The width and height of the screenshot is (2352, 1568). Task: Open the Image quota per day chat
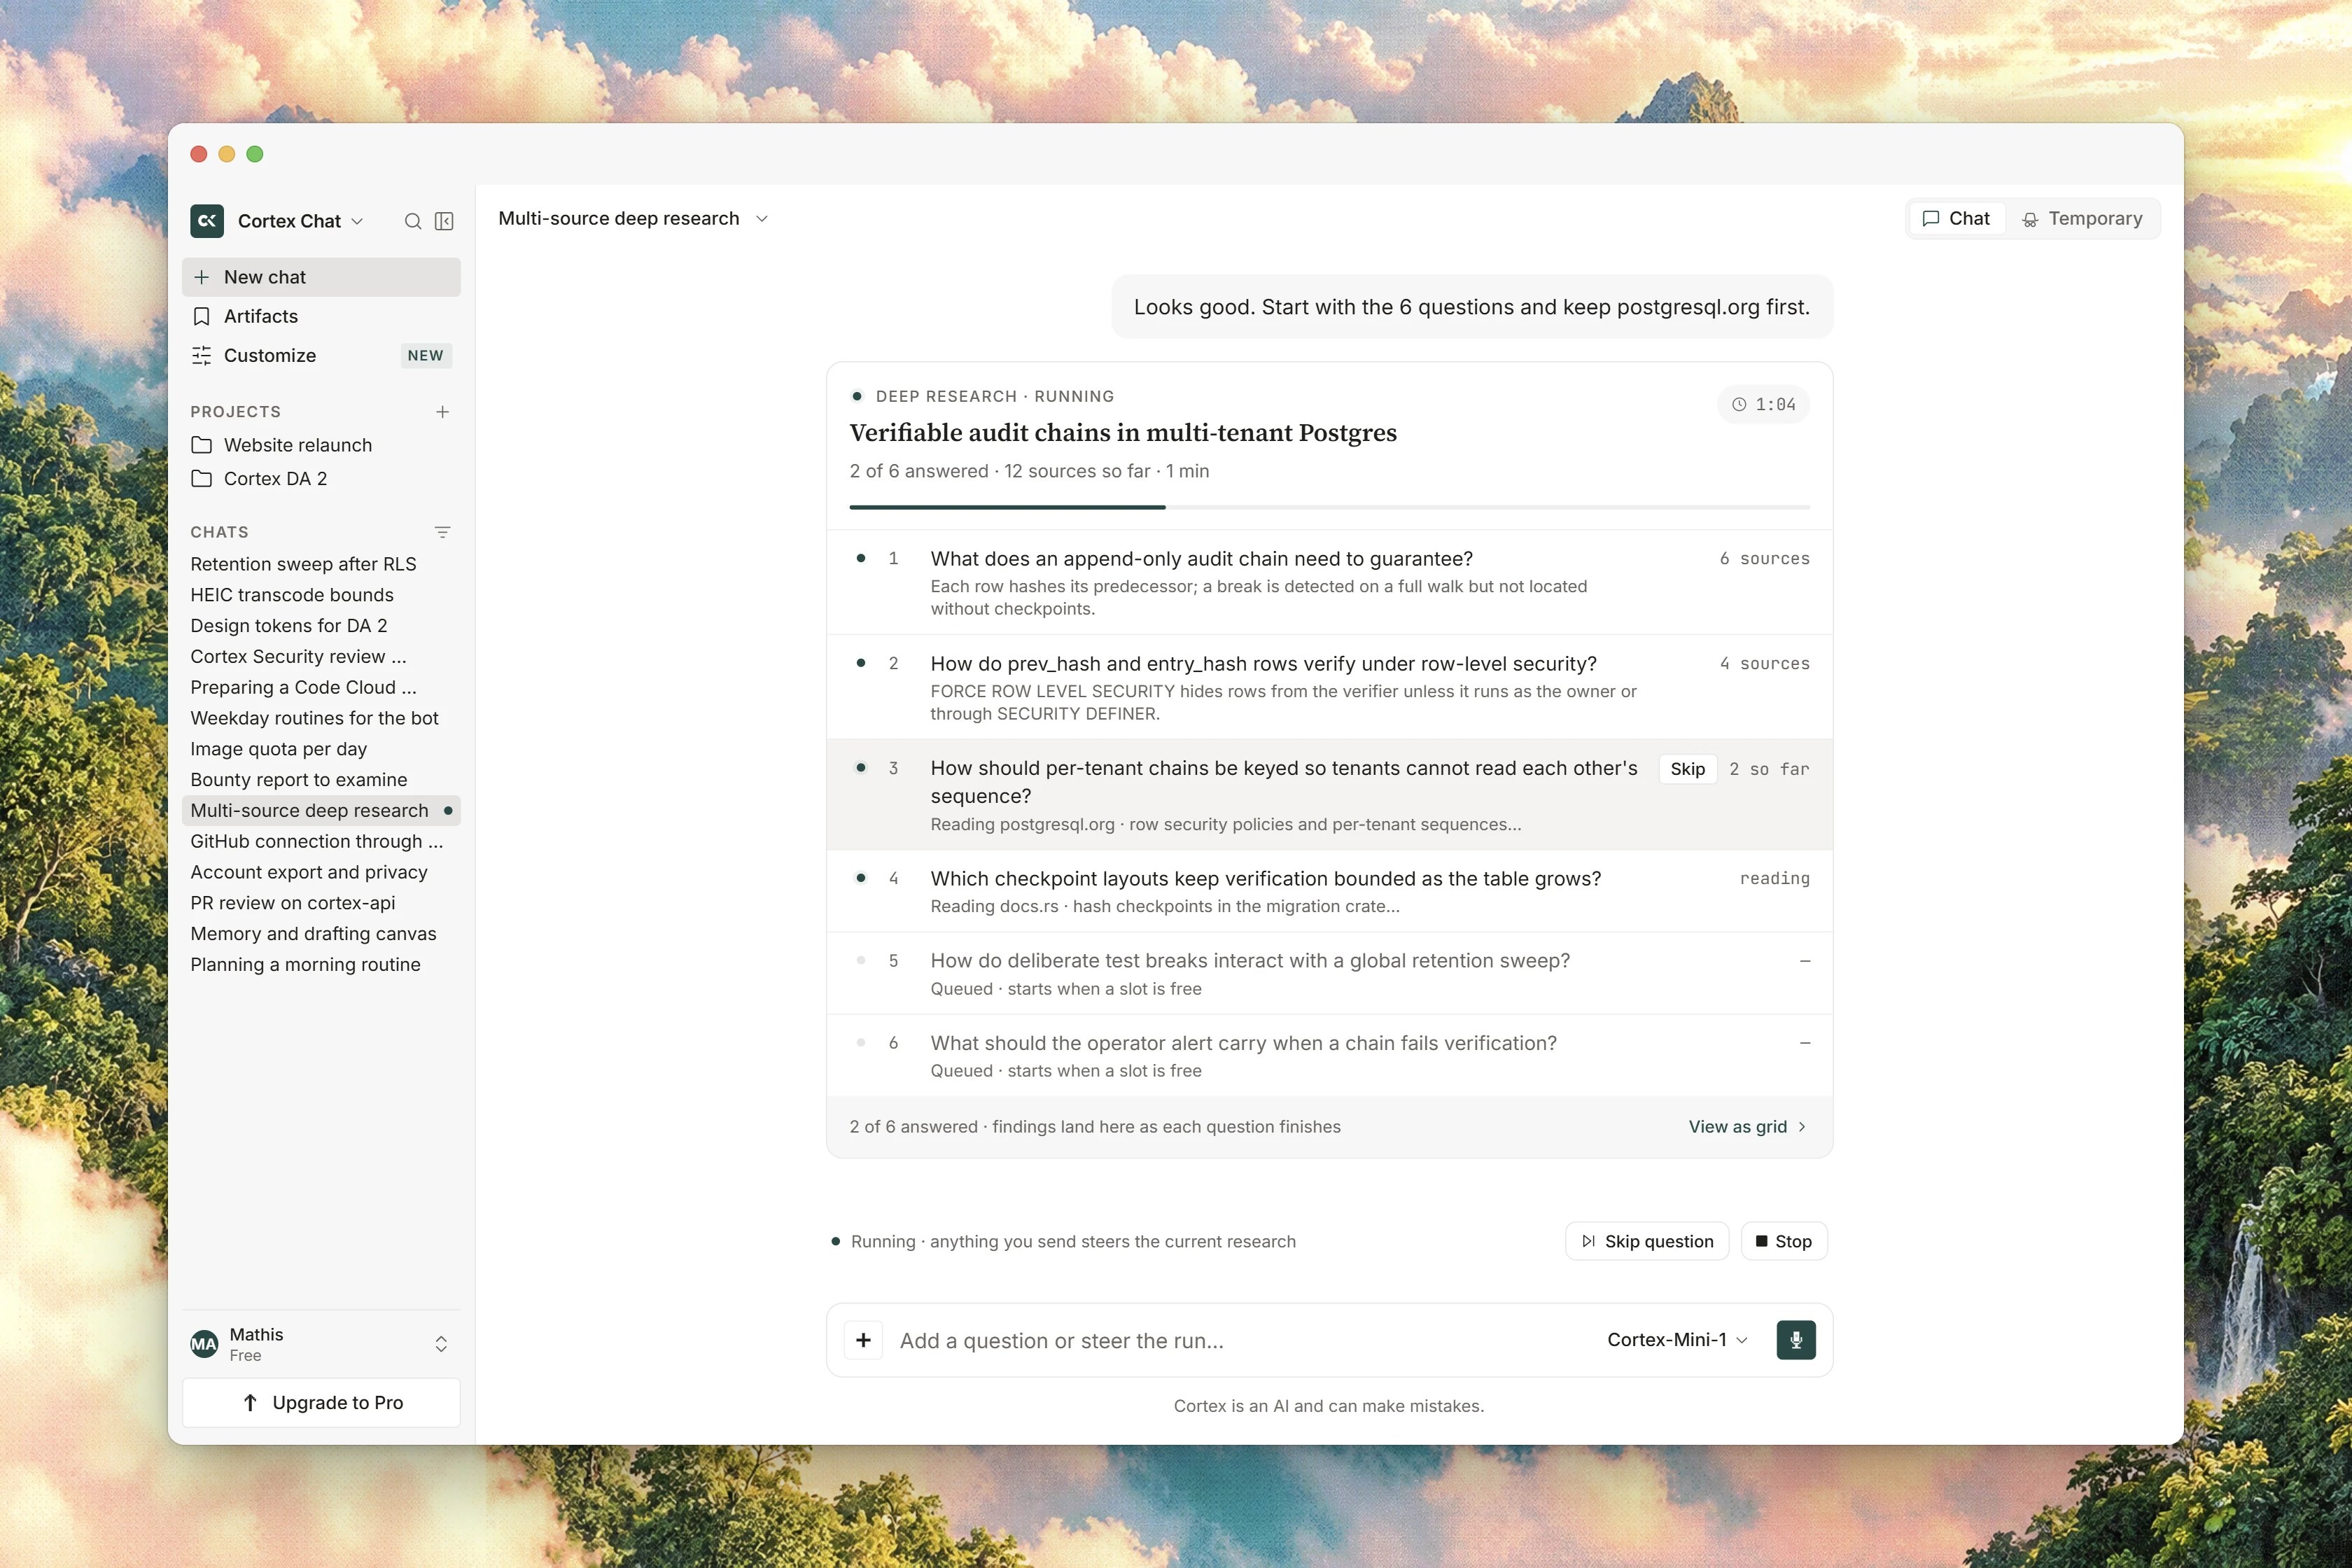[321, 749]
